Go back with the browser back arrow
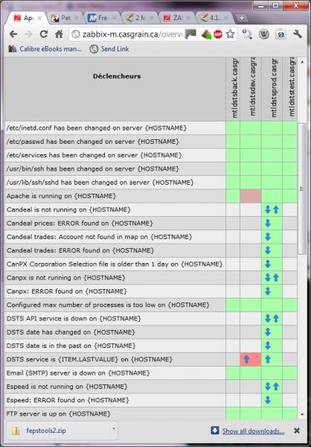The width and height of the screenshot is (311, 447). [13, 34]
